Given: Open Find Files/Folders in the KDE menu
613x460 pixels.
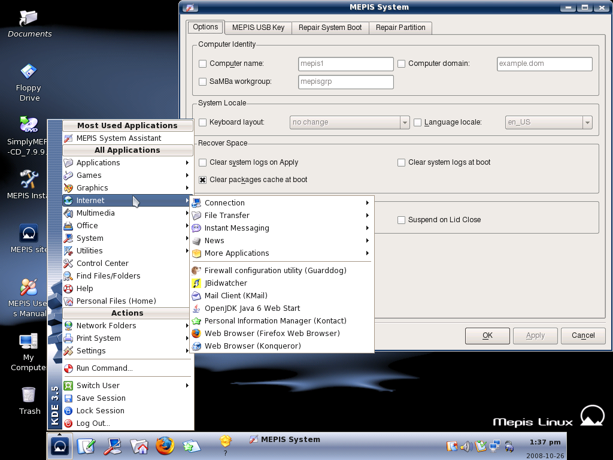Looking at the screenshot, I should pos(128,276).
